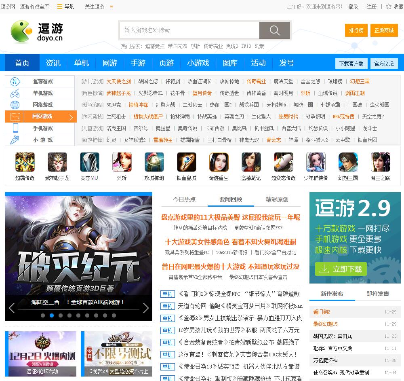Open the 铁血皇城 game icon
Image resolution: width=404 pixels, height=381 pixels.
point(187,162)
